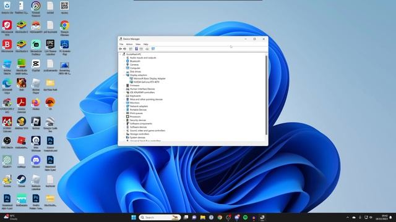The height and width of the screenshot is (222, 396).
Task: Open the Epic Games Launcher desktop shortcut
Action: coord(50,47)
